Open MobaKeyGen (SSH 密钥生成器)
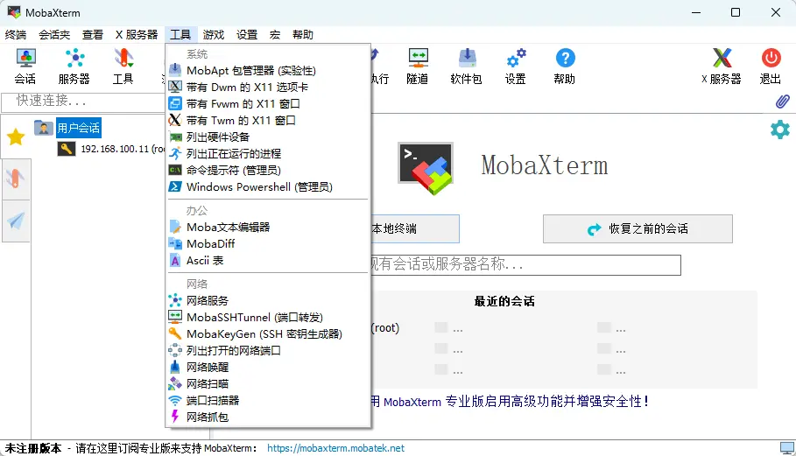796x456 pixels. pos(268,334)
